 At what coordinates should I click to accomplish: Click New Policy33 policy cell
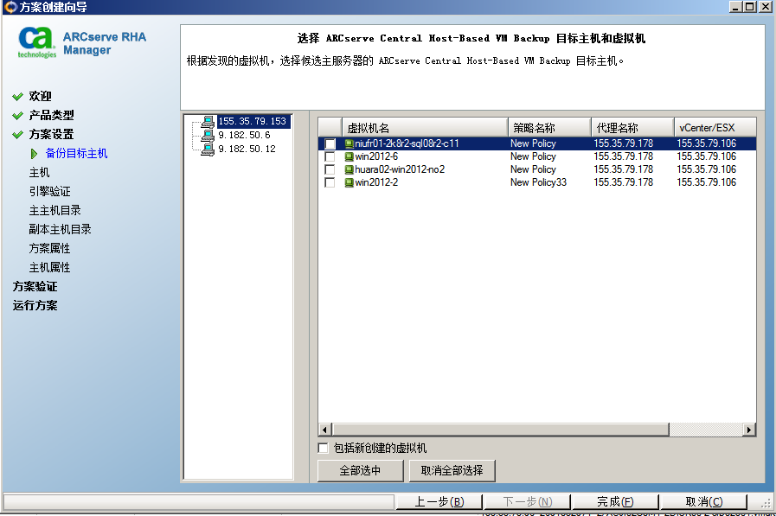click(538, 182)
